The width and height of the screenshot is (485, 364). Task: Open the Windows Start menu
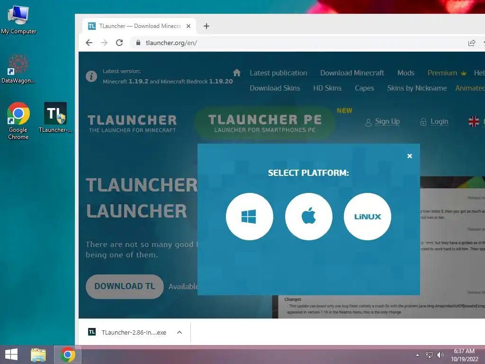(11, 355)
